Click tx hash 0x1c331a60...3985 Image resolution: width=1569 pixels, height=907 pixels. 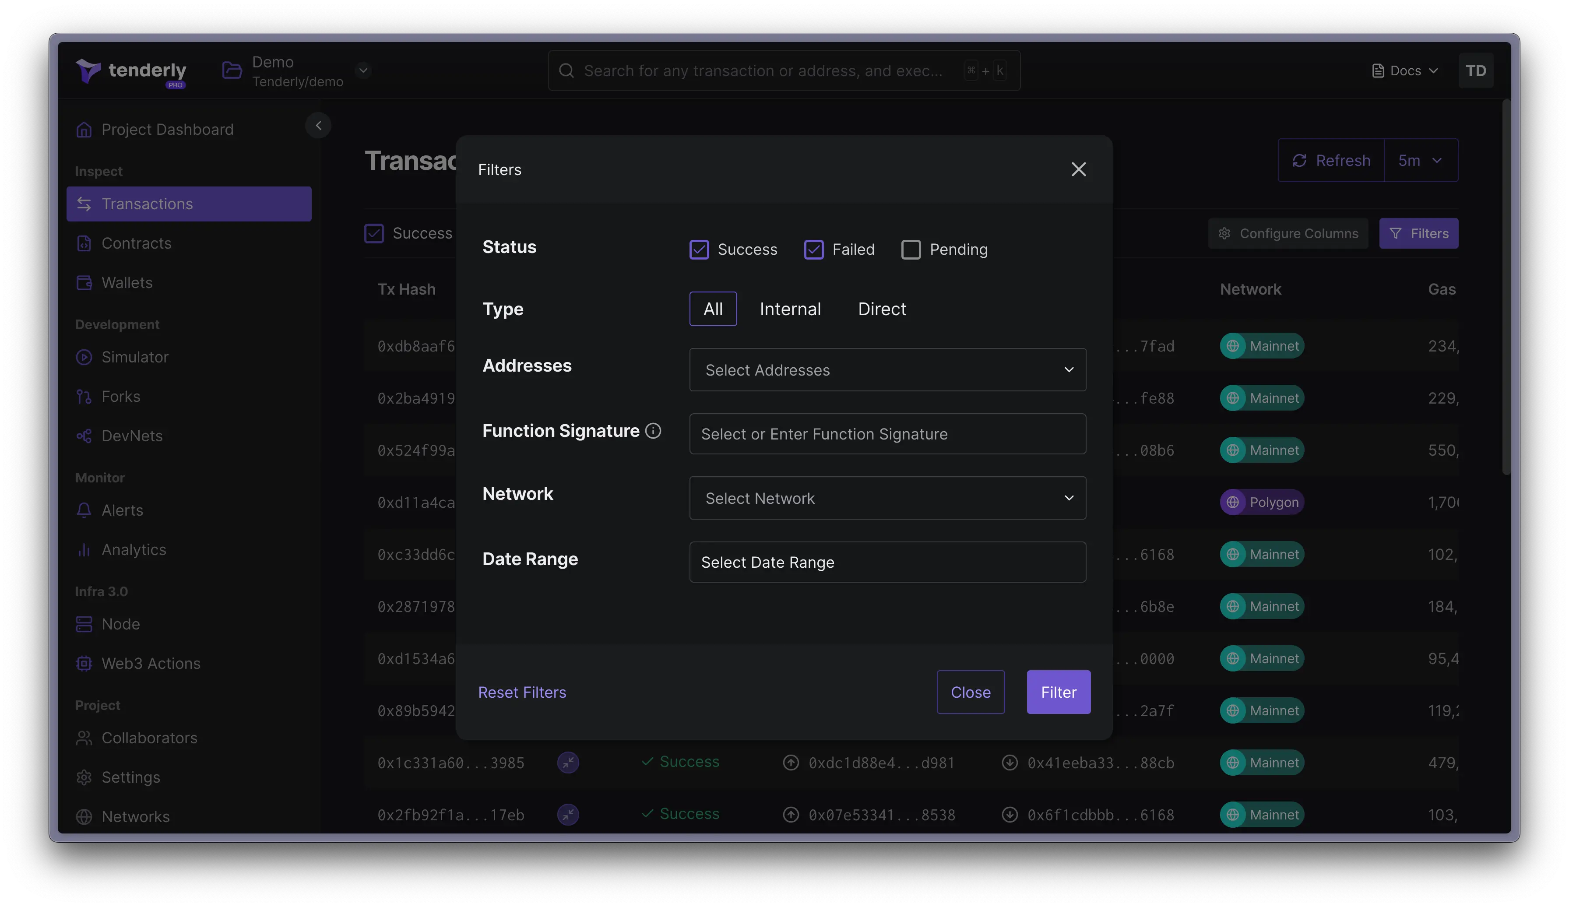coord(451,763)
